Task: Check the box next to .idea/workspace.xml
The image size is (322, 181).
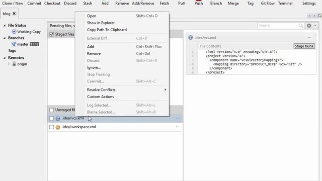Action: (51, 127)
